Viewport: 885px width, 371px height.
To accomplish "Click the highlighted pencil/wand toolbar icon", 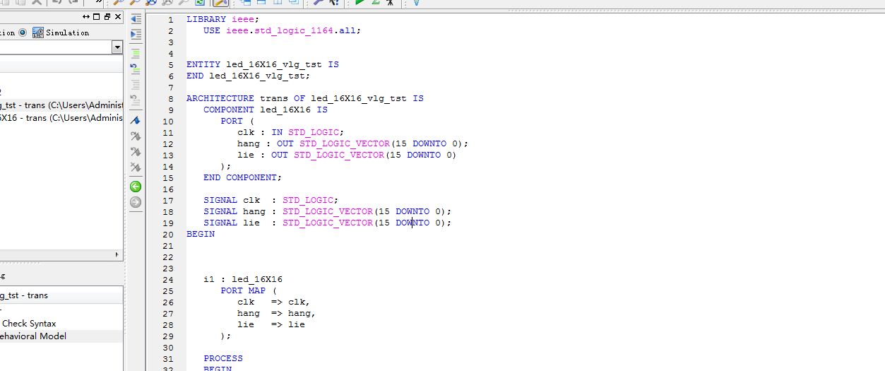I will 221,3.
